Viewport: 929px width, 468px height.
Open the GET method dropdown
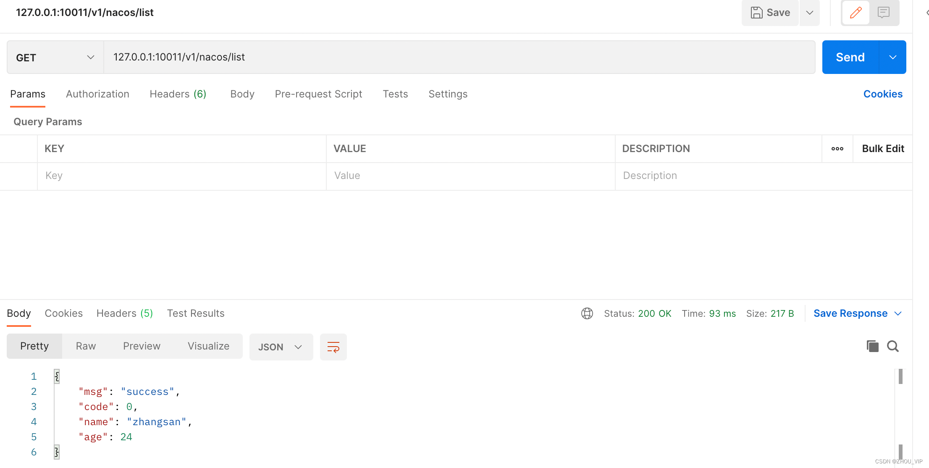pos(55,58)
